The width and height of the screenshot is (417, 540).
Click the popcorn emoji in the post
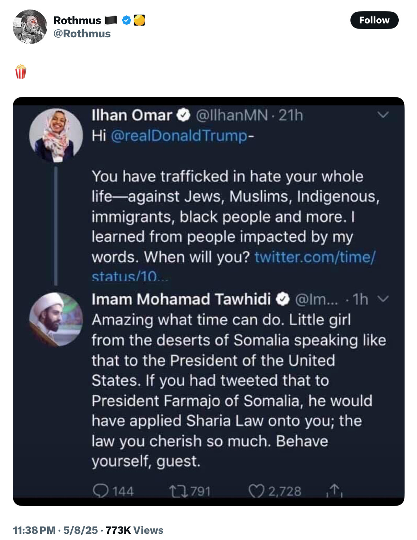coord(21,72)
